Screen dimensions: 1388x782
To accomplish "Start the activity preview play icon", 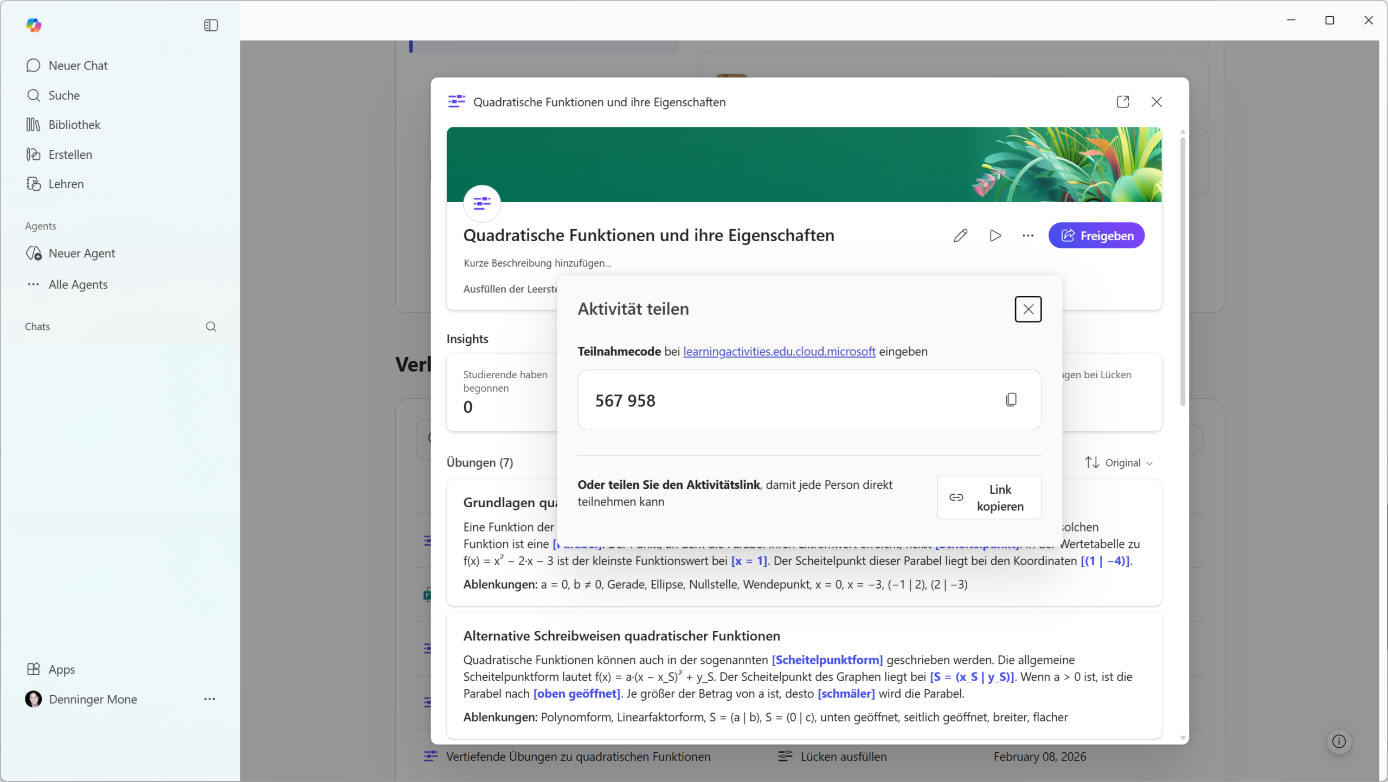I will [995, 236].
